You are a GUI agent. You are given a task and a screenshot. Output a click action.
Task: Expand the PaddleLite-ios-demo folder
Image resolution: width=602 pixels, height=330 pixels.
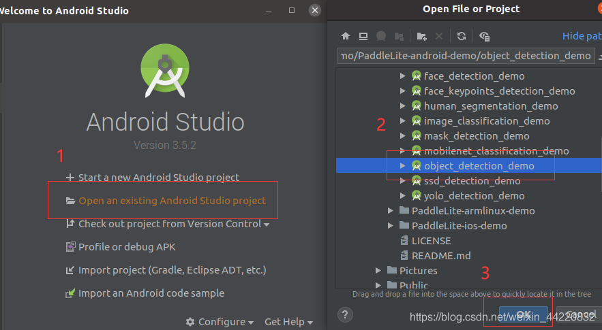390,225
